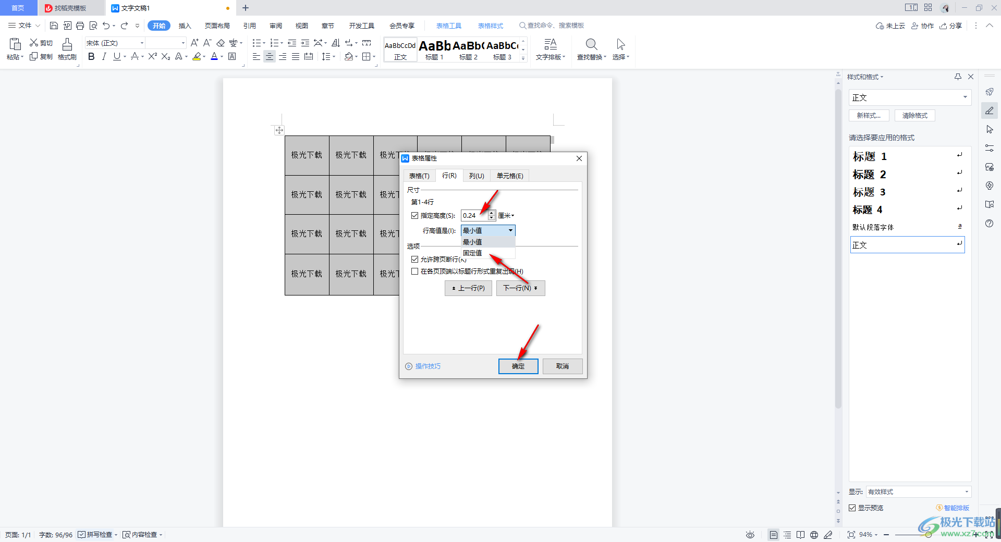Open the font name 宋体 dropdown
The height and width of the screenshot is (542, 1001).
coord(142,43)
